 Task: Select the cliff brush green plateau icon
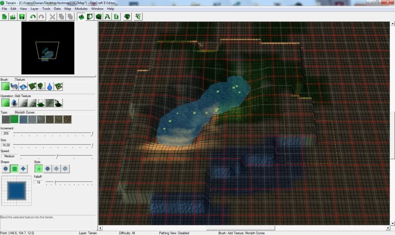32,86
